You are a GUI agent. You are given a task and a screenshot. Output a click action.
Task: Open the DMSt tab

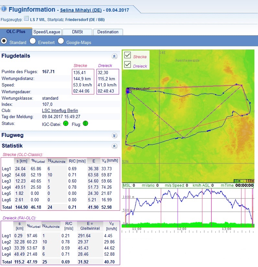tap(77, 32)
